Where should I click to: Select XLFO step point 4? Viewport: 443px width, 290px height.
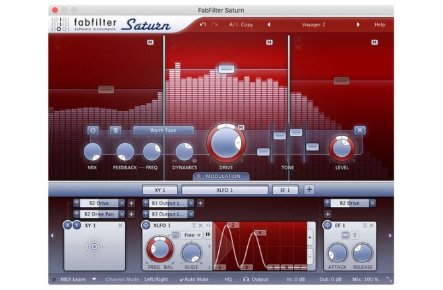pyautogui.click(x=260, y=233)
